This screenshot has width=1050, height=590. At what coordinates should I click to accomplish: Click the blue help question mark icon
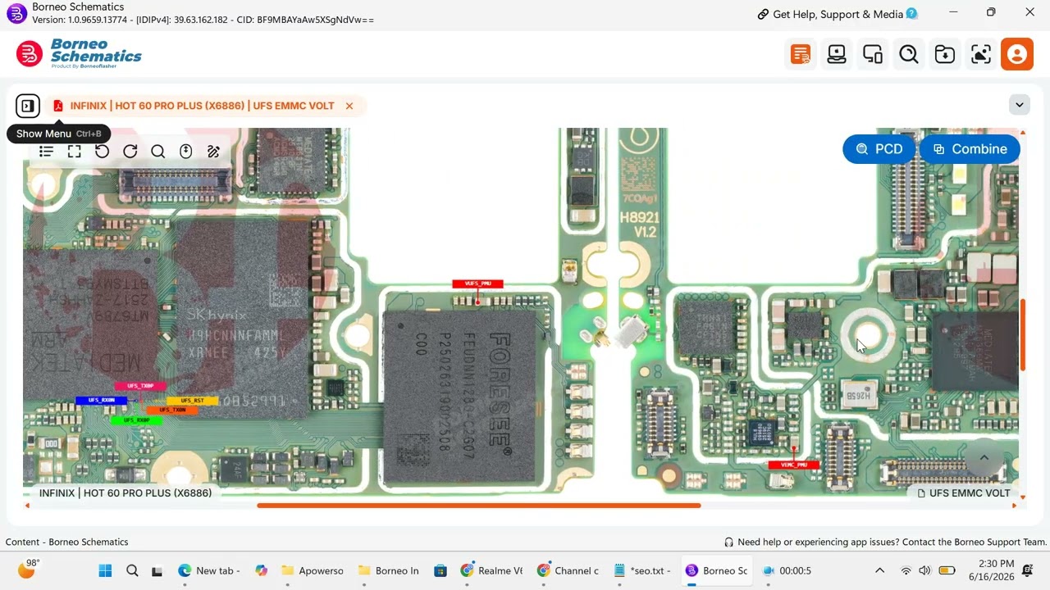912,14
